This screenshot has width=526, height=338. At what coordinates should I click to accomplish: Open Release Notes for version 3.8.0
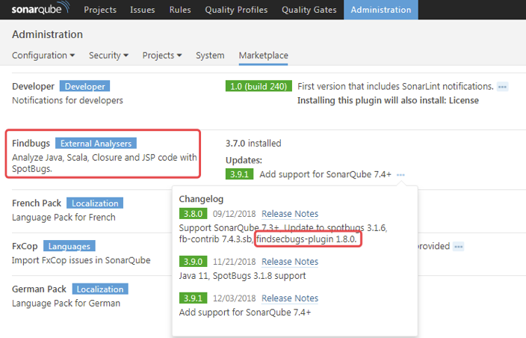pos(290,214)
